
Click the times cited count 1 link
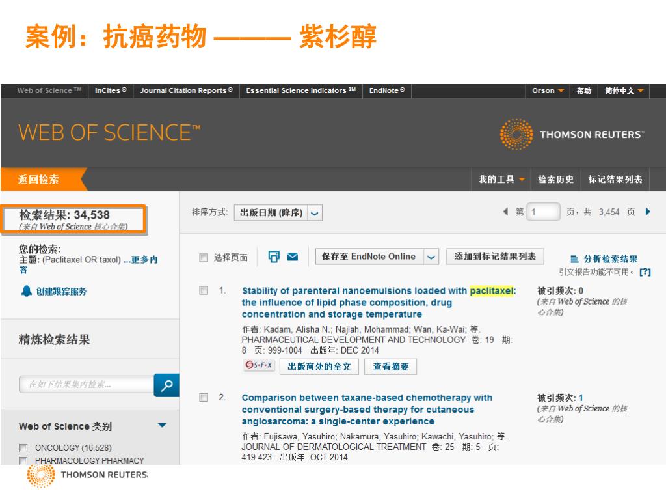pos(581,398)
